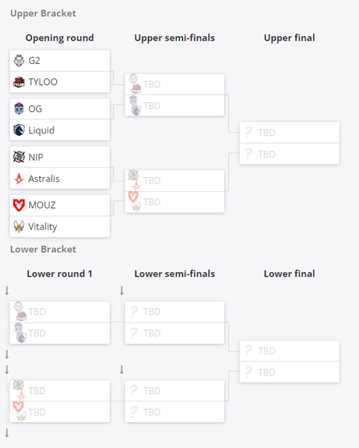
Task: Click the Lower Bracket heading
Action: [43, 249]
